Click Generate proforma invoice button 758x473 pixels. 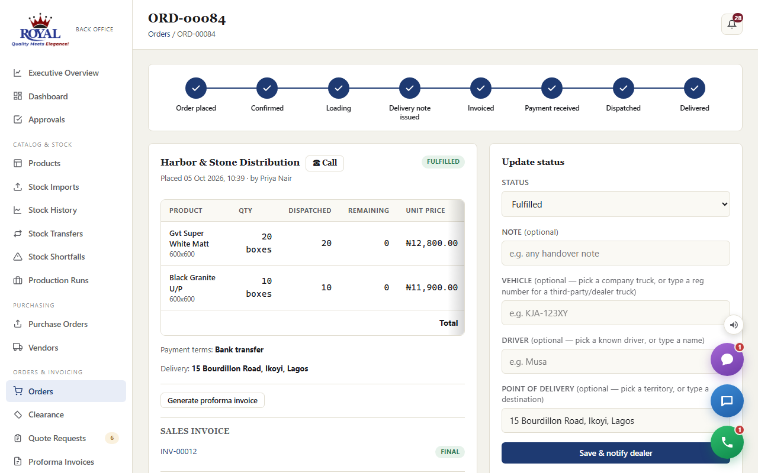pyautogui.click(x=213, y=400)
